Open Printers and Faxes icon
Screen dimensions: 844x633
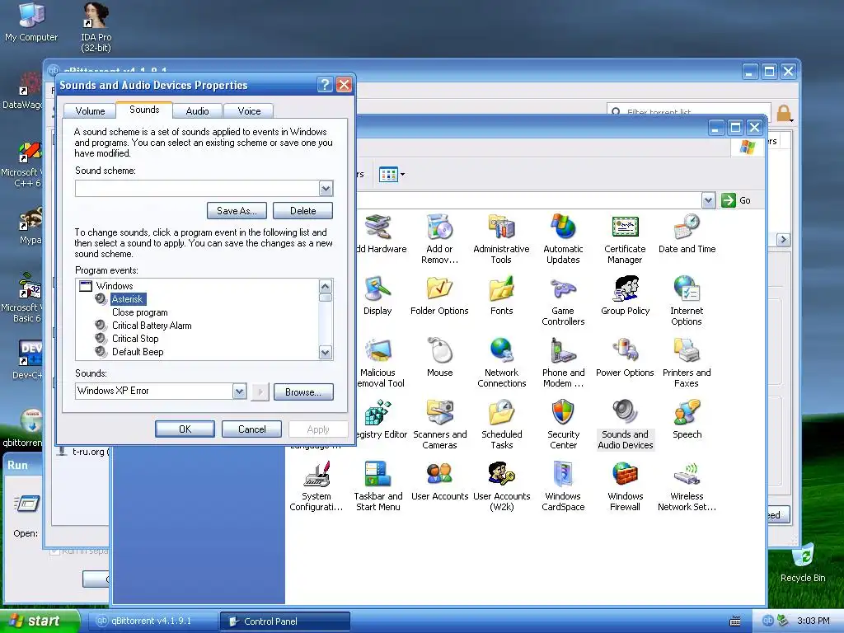[687, 363]
